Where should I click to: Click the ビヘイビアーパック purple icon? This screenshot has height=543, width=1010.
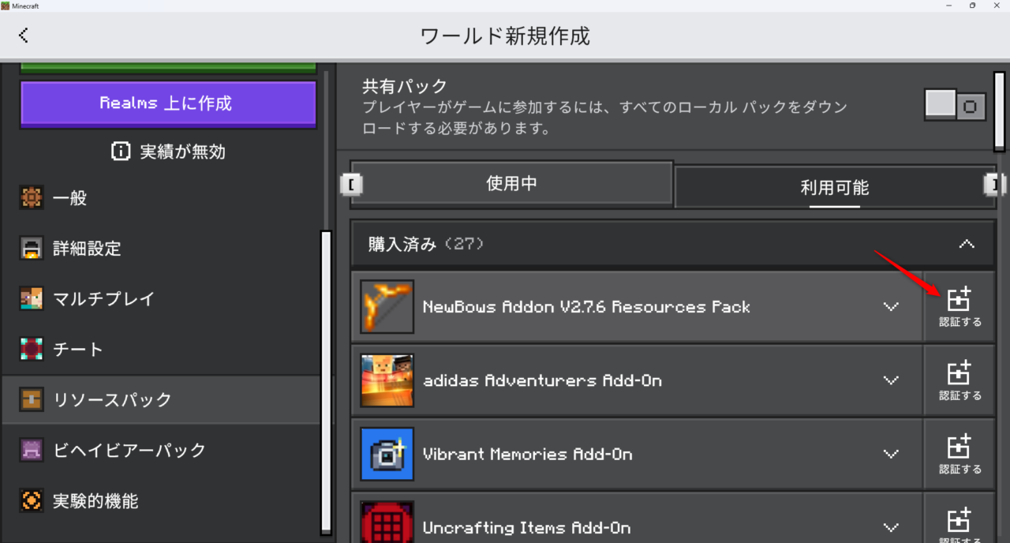click(32, 451)
